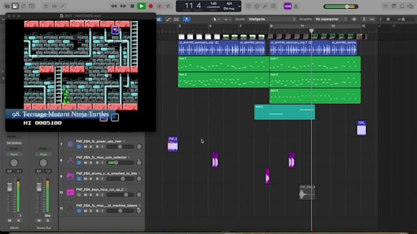417x234 pixels.
Task: Click the horizontal auto zoom icon
Action: pos(372,19)
